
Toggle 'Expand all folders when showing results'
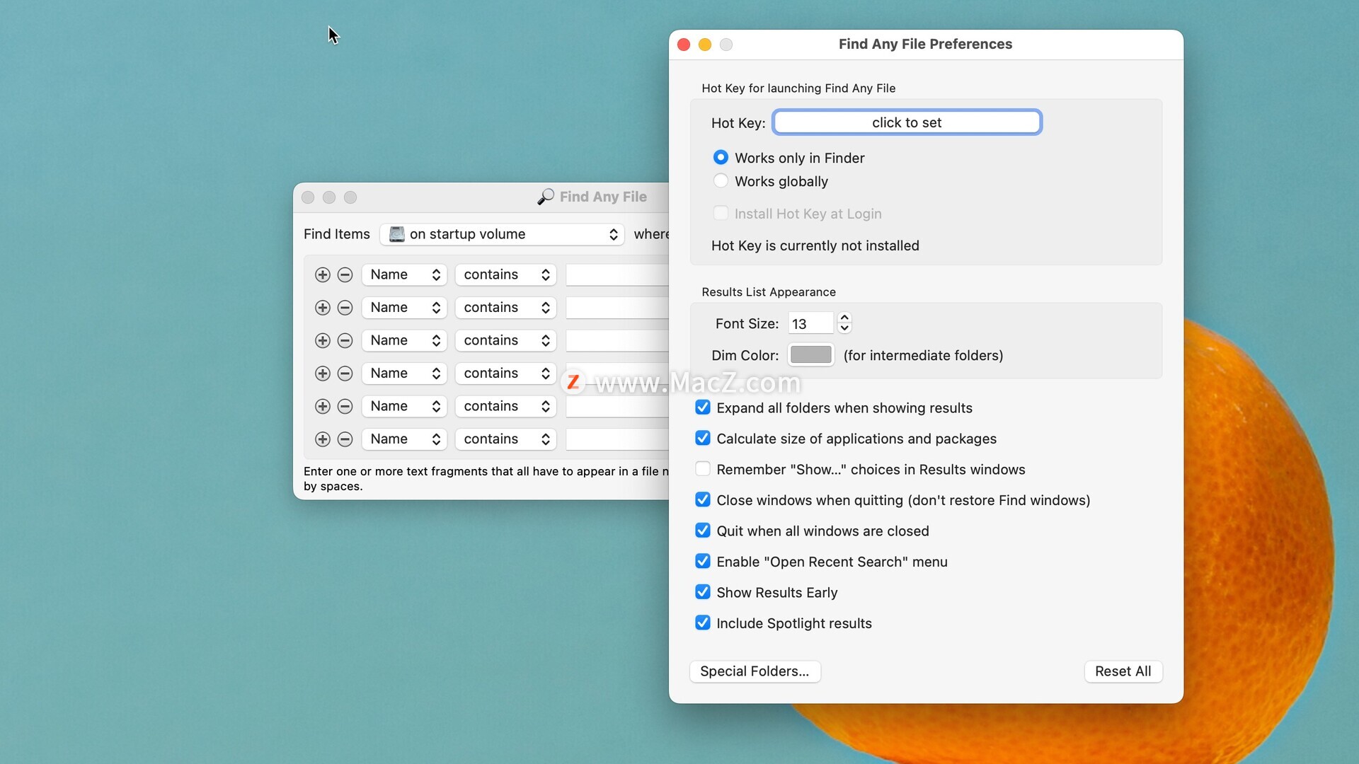pos(702,407)
